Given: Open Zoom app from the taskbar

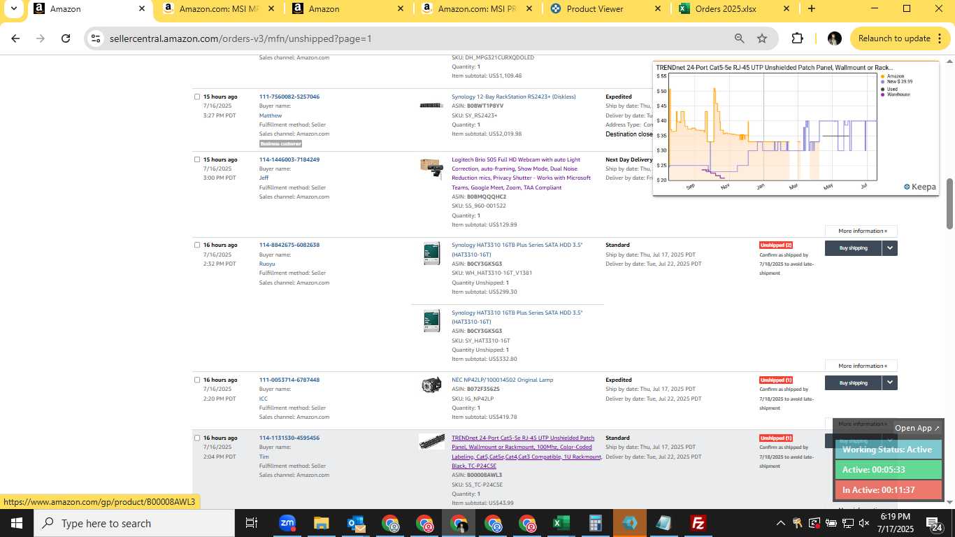Looking at the screenshot, I should (x=287, y=523).
